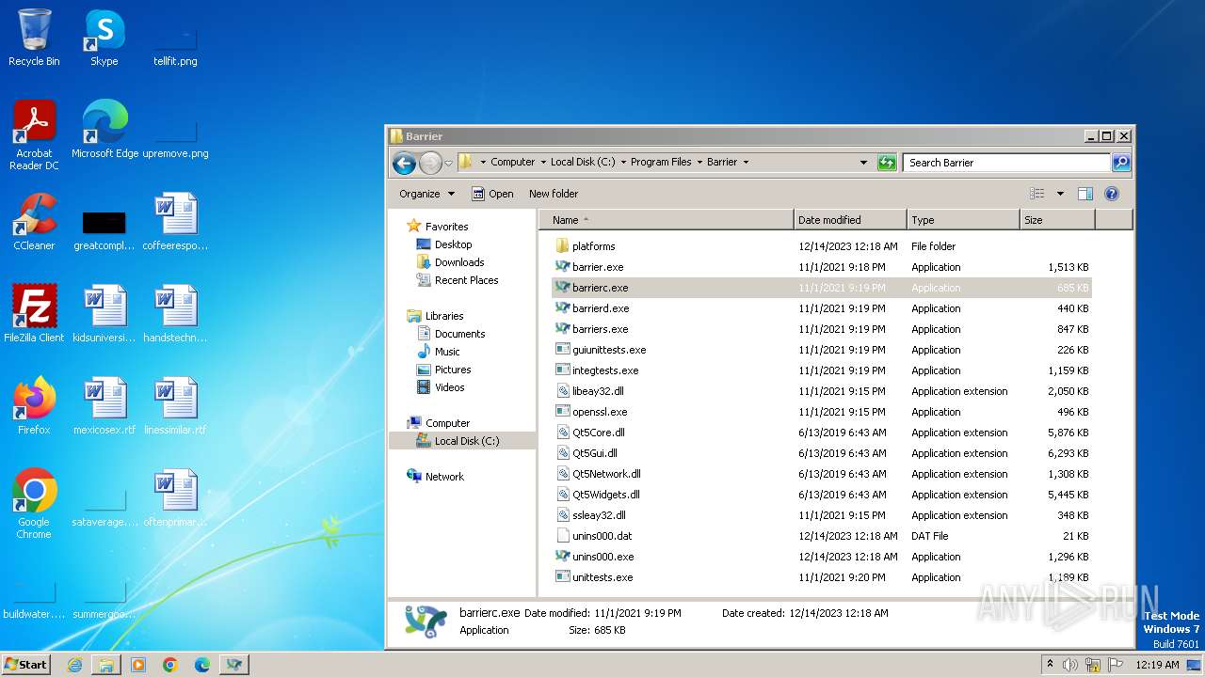Open the Organize menu

(426, 194)
